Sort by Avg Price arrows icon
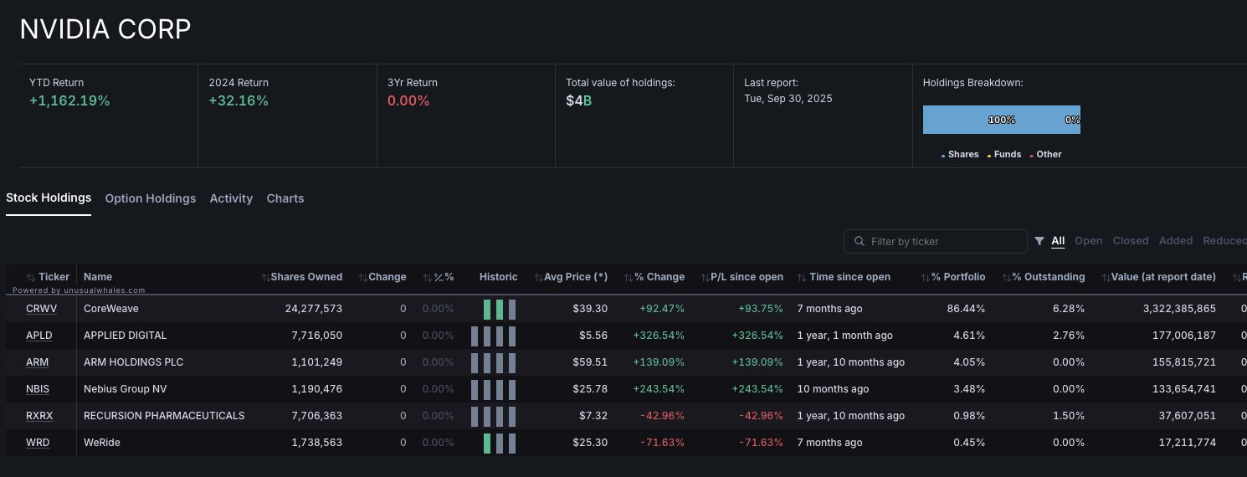 (x=538, y=277)
